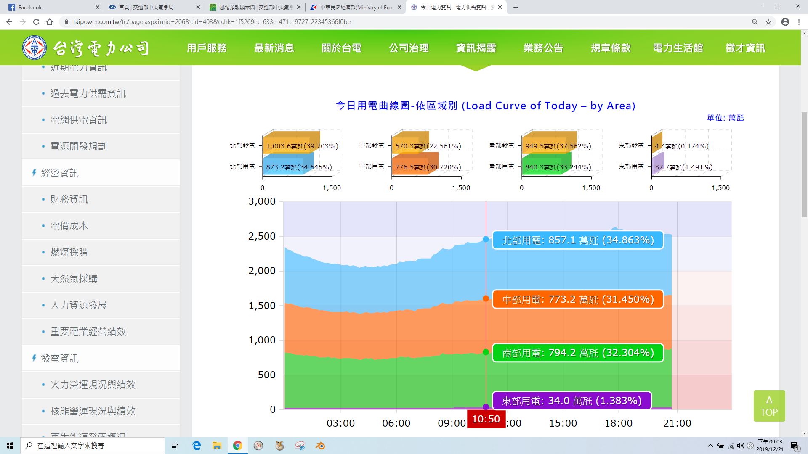Image resolution: width=808 pixels, height=454 pixels.
Task: Close the 今日電力資訊 tab
Action: 500,7
